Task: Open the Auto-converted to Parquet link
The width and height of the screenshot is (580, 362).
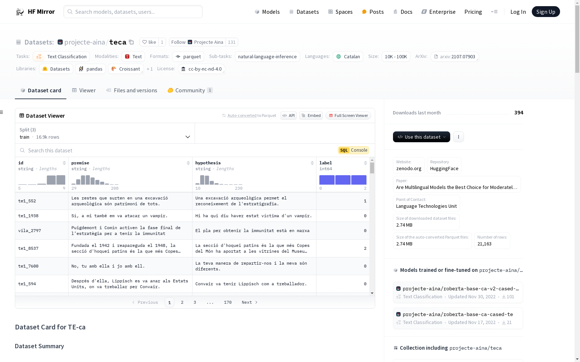Action: 252,115
